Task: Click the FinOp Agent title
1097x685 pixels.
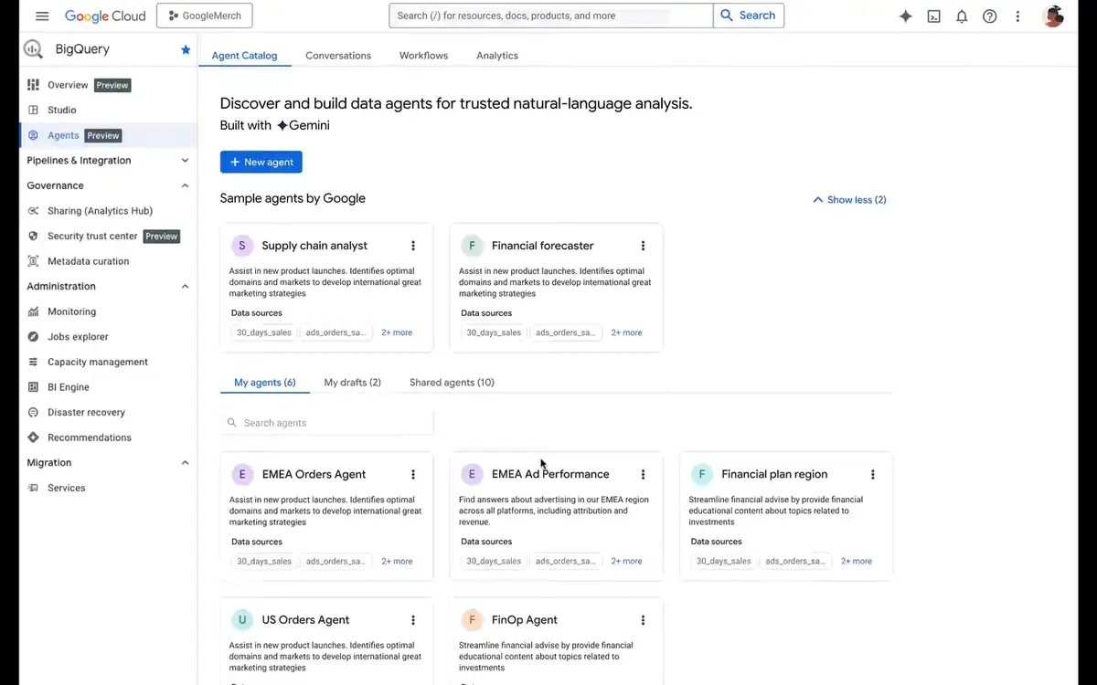Action: (525, 620)
